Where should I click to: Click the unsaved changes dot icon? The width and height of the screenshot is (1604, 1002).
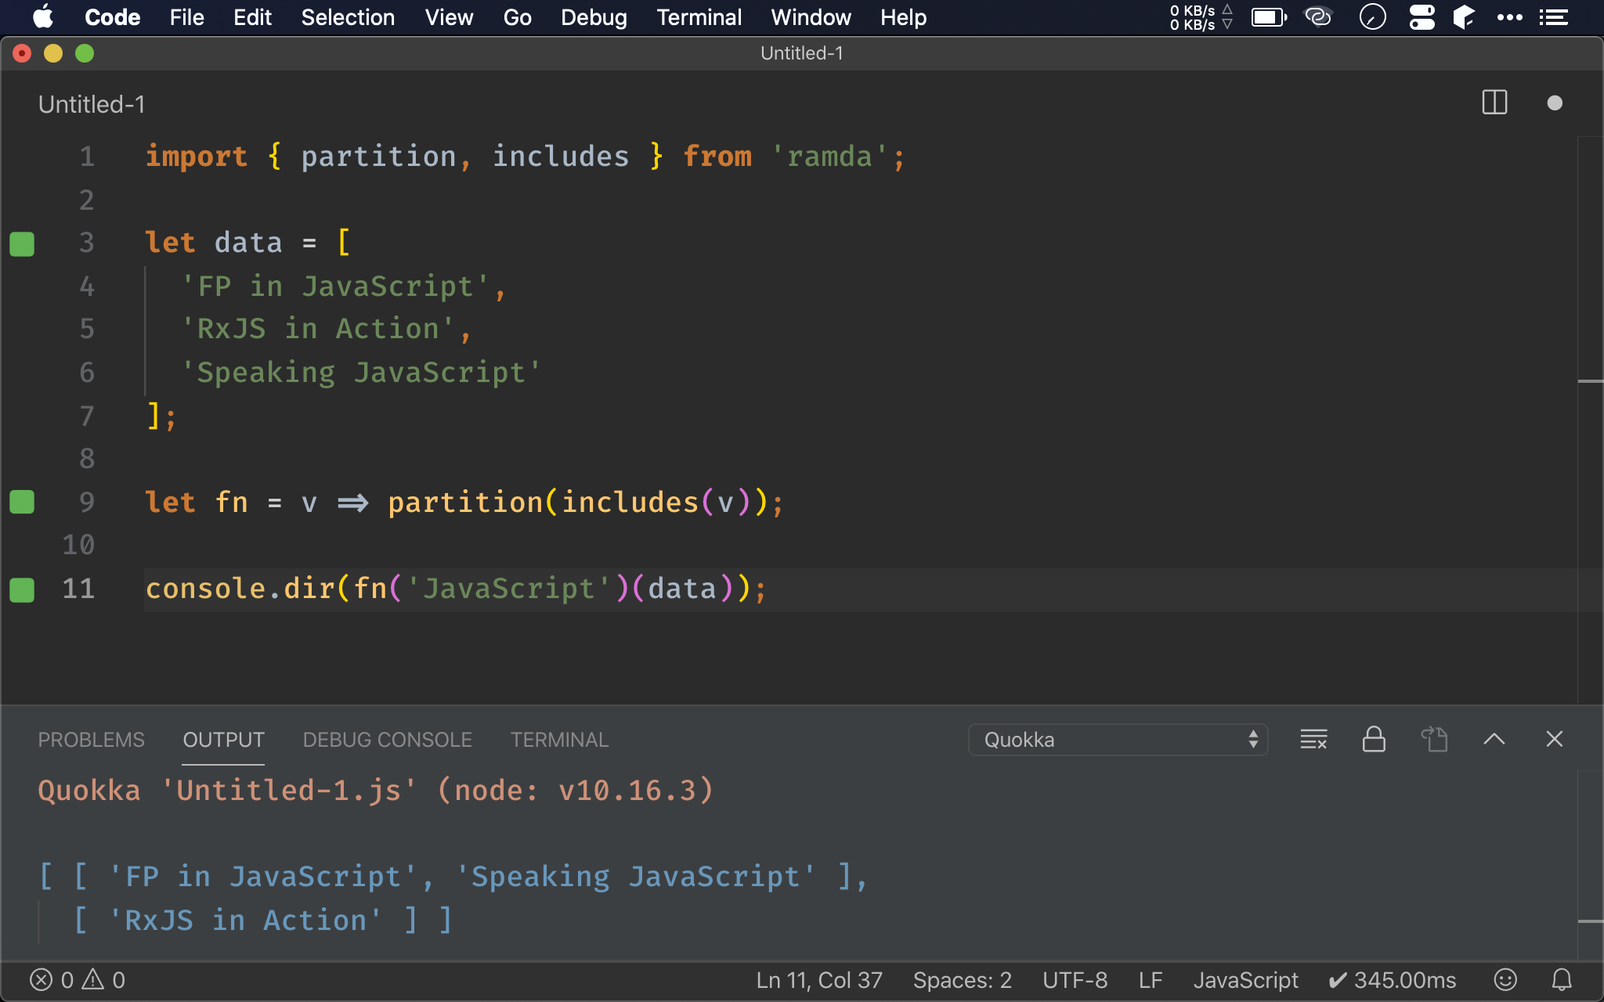(1555, 103)
